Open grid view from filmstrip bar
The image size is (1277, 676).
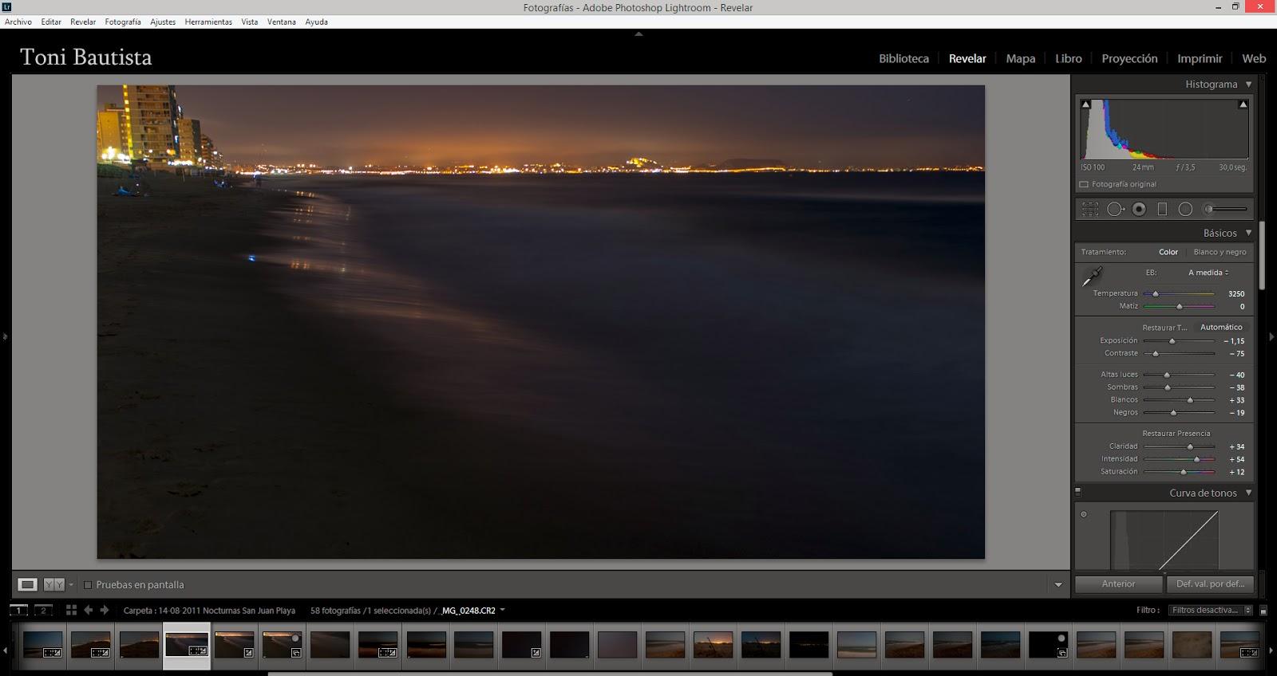pos(71,610)
